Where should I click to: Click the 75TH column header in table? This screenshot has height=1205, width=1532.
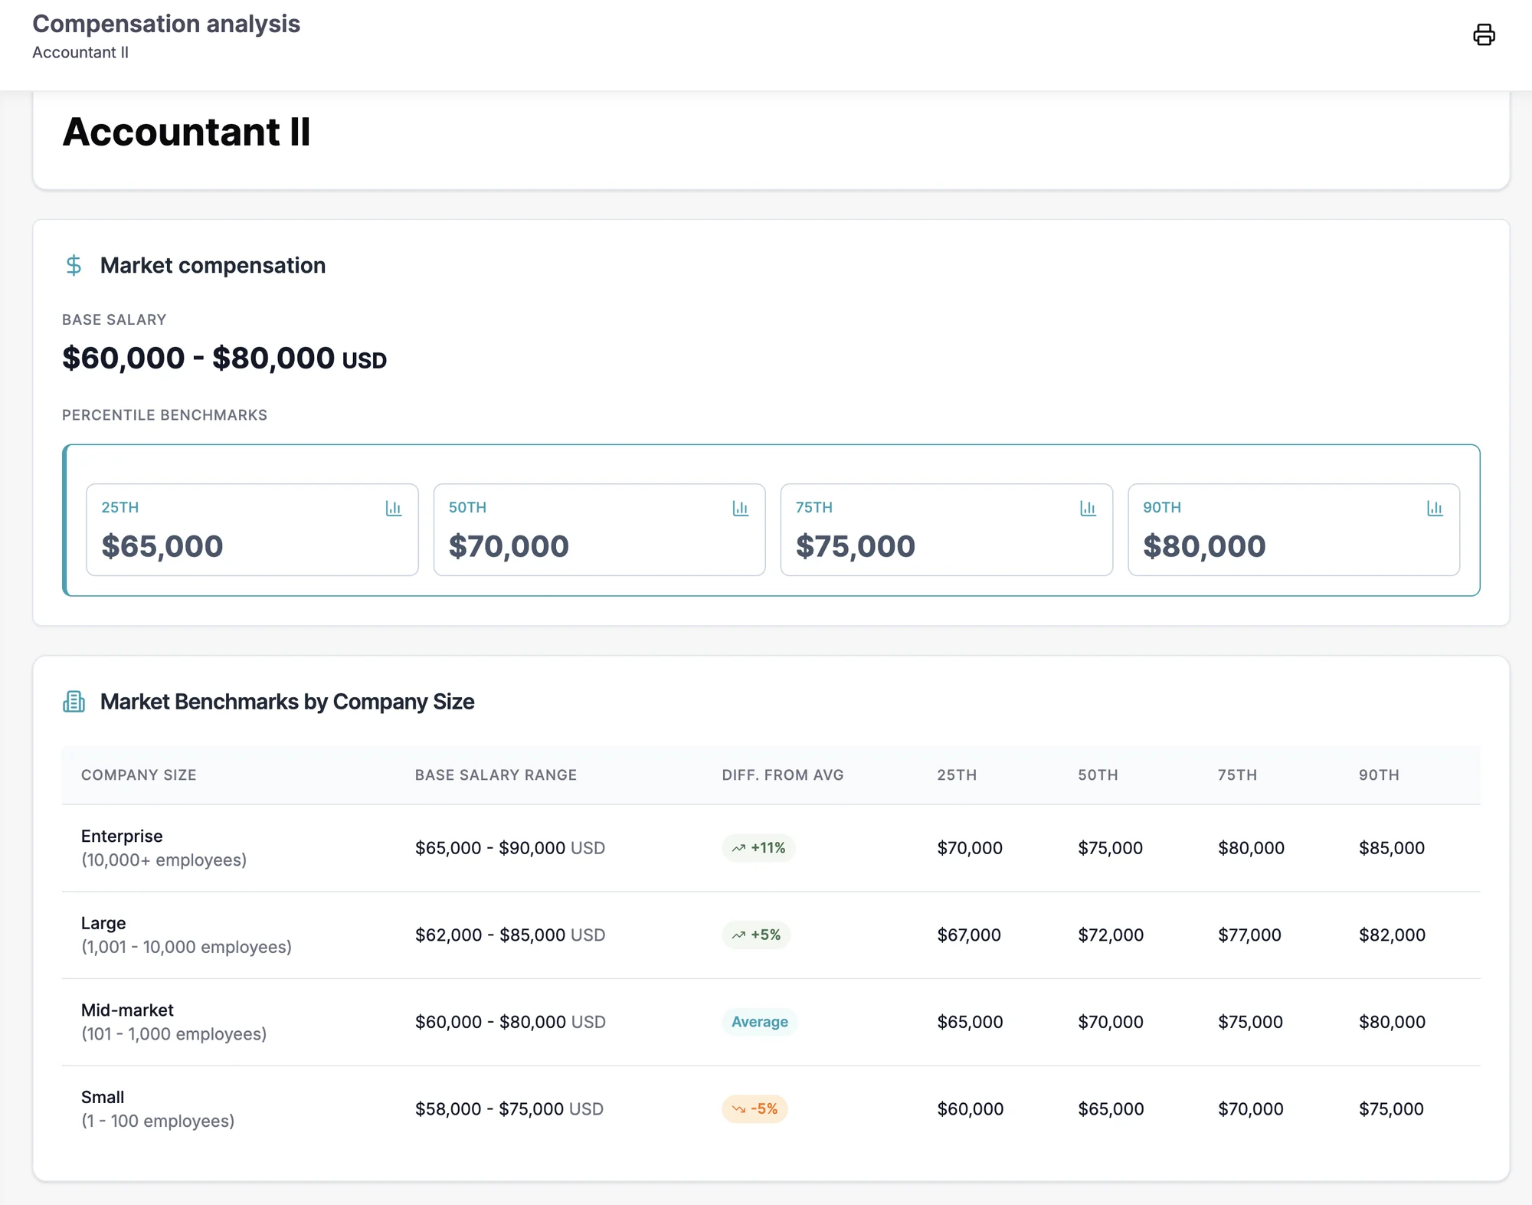point(1237,774)
